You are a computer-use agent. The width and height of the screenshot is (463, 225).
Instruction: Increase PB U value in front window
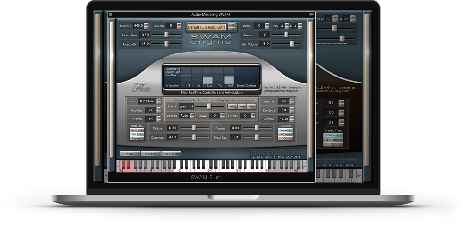click(x=300, y=24)
